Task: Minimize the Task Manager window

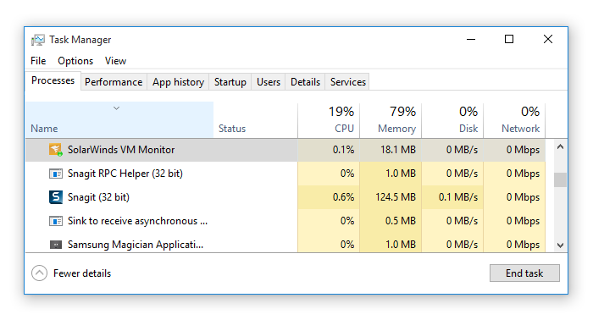Action: click(471, 39)
